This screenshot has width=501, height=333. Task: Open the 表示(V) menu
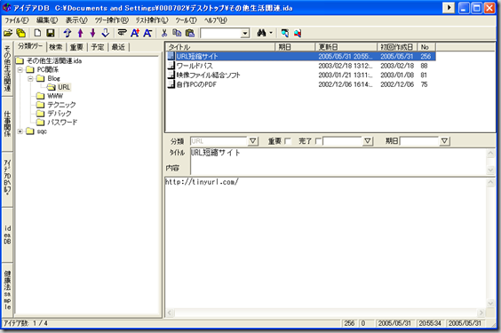coord(76,20)
